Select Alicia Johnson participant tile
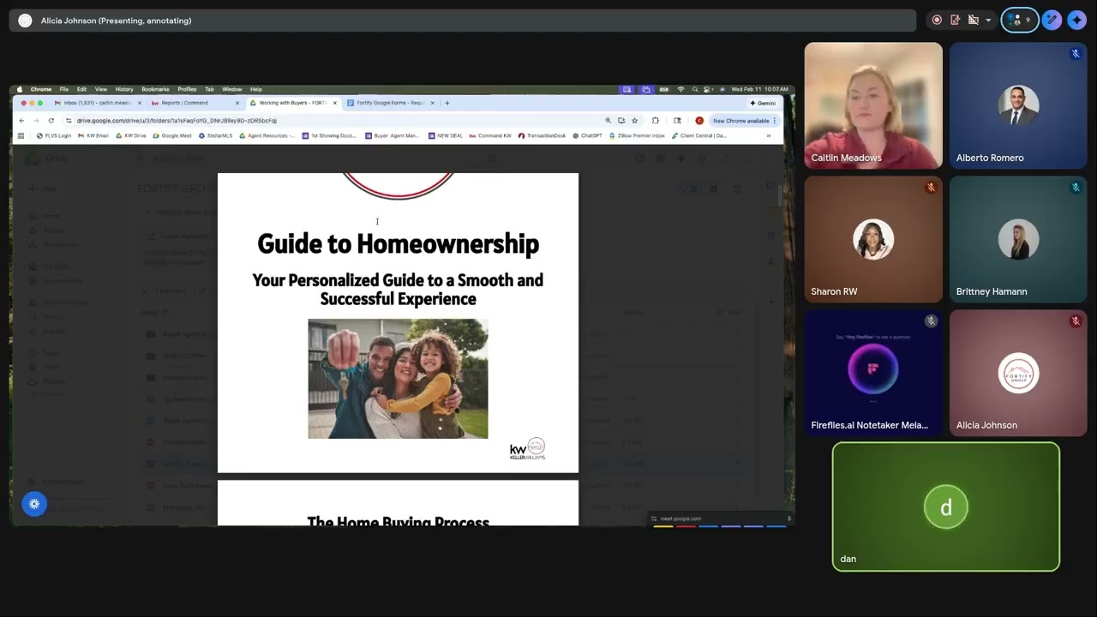This screenshot has width=1097, height=617. coord(1018,373)
